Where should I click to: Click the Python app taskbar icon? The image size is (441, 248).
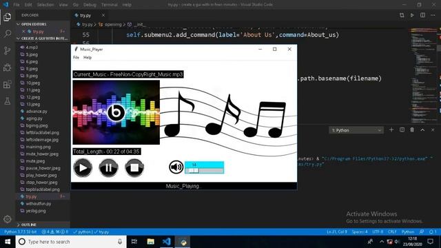[183, 242]
